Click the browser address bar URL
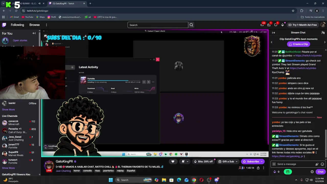This screenshot has width=327, height=184. pos(38,11)
